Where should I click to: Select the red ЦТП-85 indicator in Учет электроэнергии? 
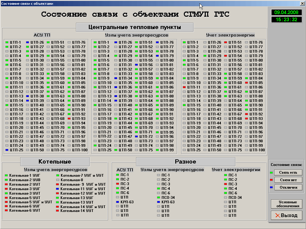click(247, 83)
